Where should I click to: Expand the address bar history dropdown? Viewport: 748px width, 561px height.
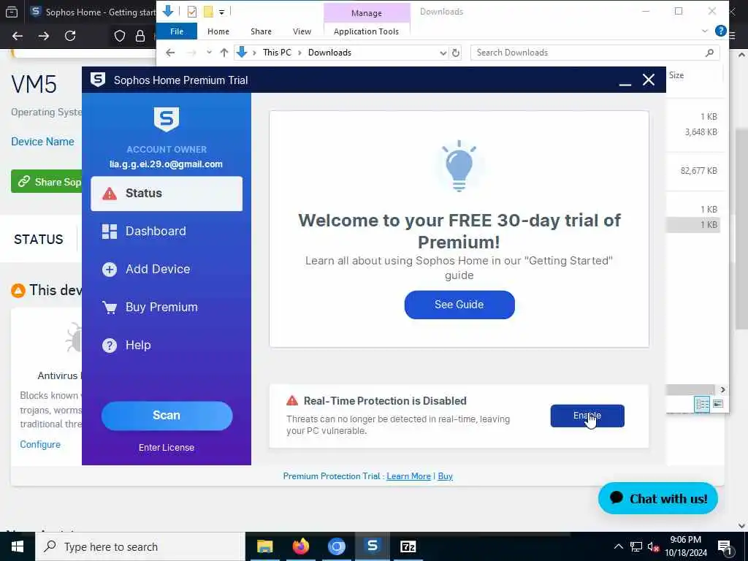(x=443, y=53)
